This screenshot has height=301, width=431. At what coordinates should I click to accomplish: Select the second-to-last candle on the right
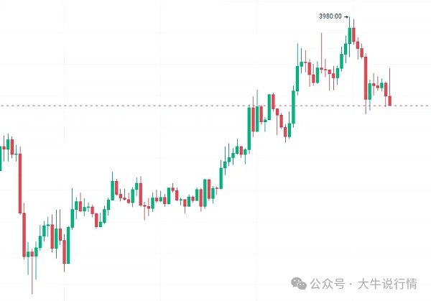coord(386,88)
